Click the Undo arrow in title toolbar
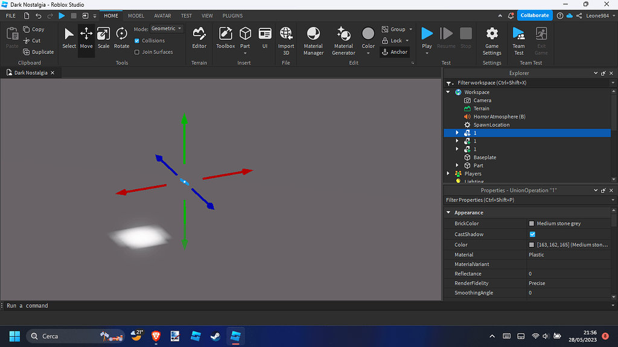618x347 pixels. (x=38, y=16)
